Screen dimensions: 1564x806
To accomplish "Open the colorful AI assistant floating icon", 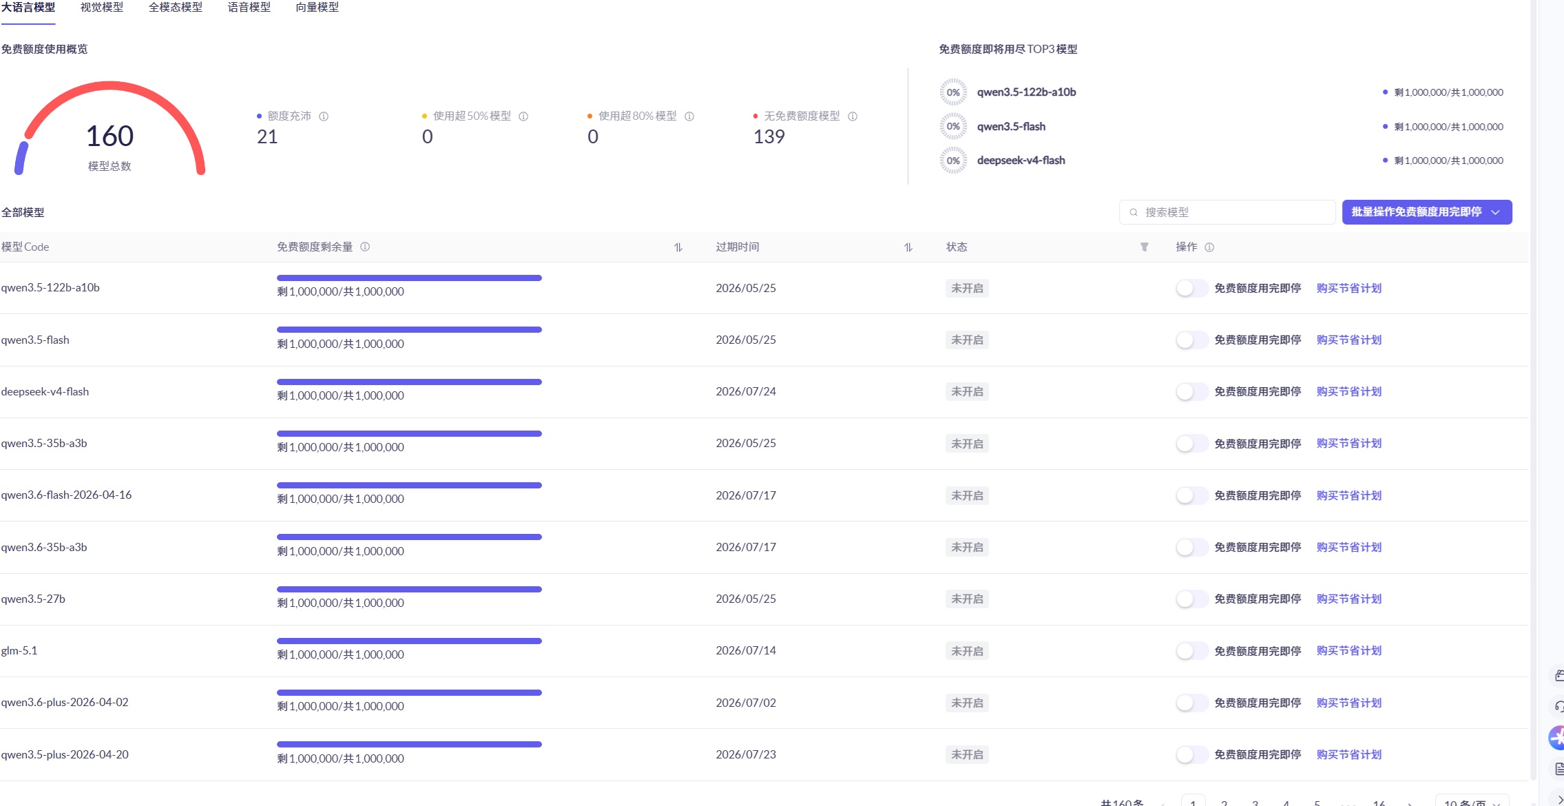I will click(1556, 738).
